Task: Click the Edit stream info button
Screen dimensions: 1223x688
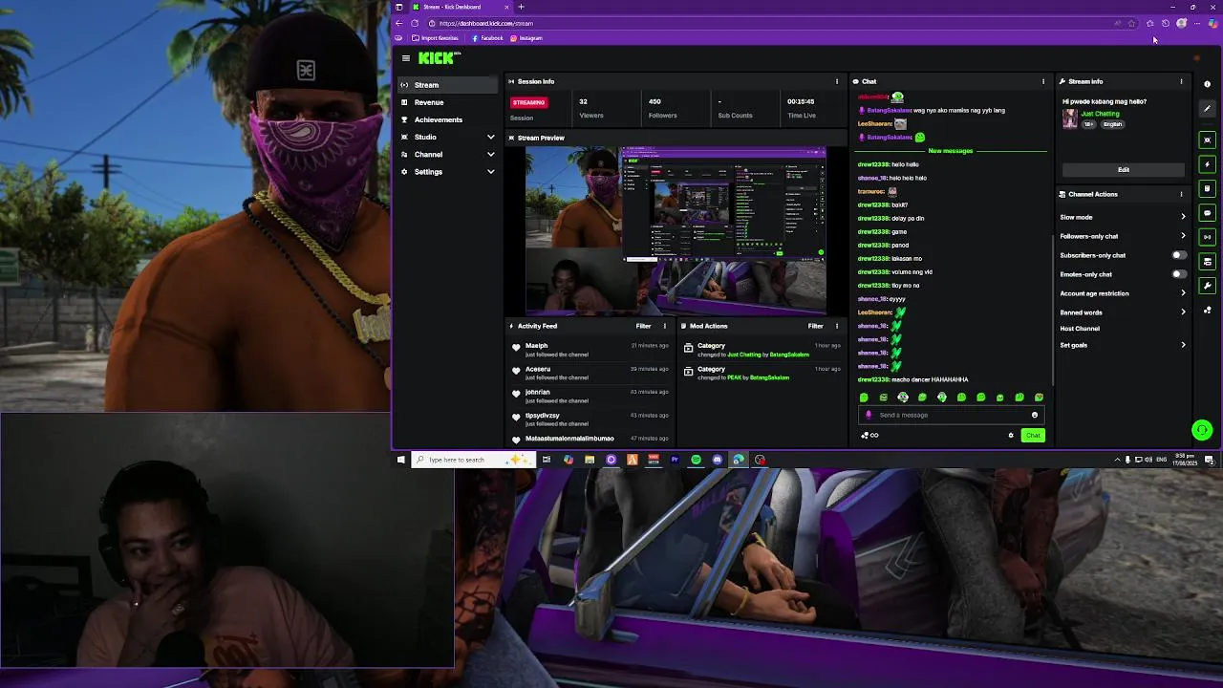Action: tap(1124, 169)
